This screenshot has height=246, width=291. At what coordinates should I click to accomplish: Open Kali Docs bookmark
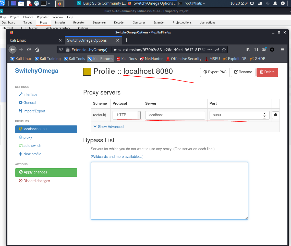tap(127, 59)
